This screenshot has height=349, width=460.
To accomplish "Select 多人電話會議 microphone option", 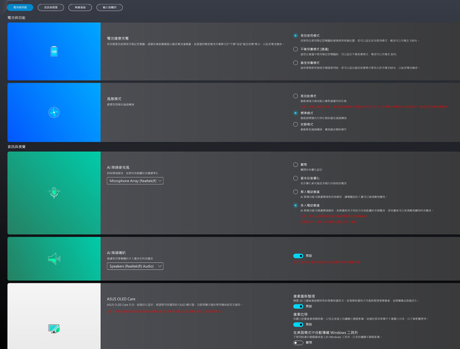I will (x=295, y=205).
